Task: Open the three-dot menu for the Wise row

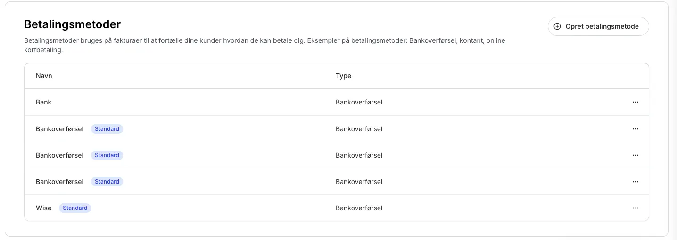Action: (635, 208)
